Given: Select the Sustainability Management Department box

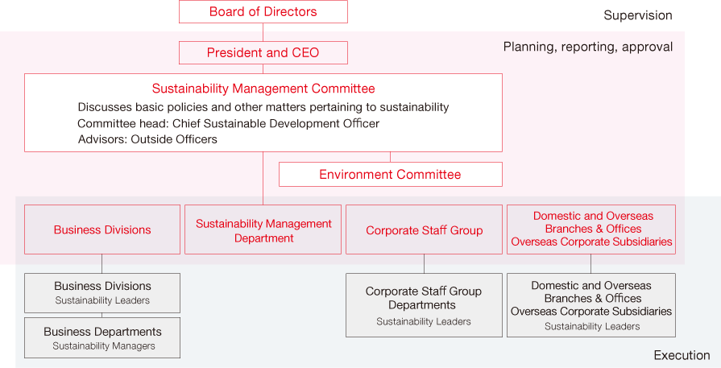Looking at the screenshot, I should click(263, 229).
